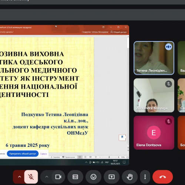Click the present screen button

pyautogui.click(x=111, y=177)
